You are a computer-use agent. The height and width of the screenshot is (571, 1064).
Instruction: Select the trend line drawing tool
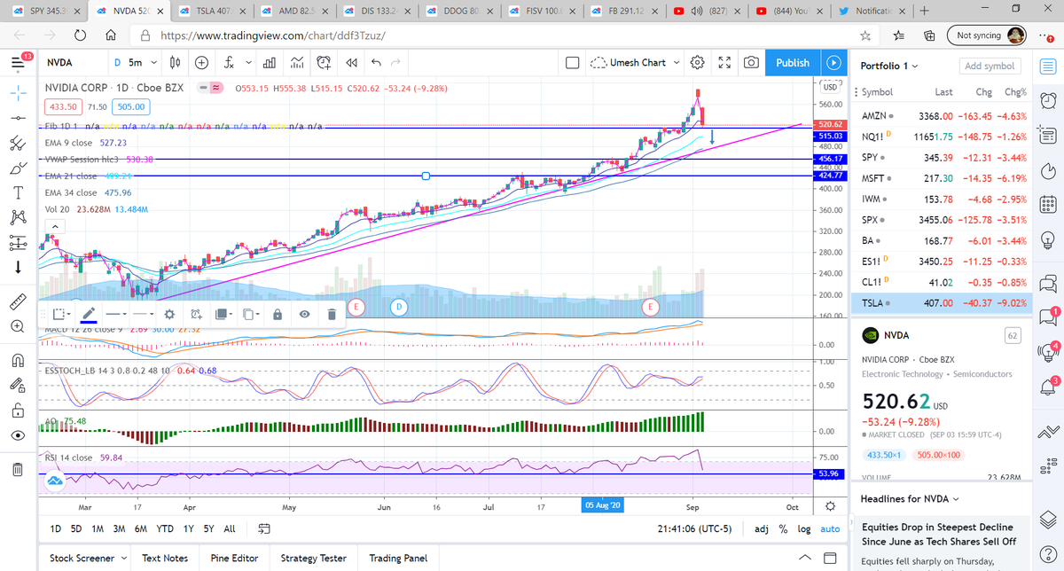tap(18, 117)
